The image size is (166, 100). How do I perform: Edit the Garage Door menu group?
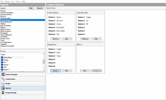67,71
